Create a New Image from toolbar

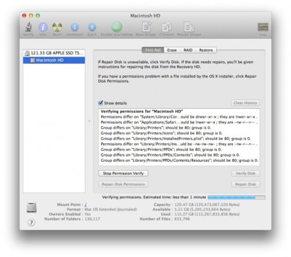coord(147,27)
